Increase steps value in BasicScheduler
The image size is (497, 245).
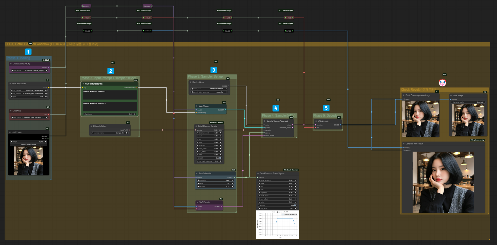click(232, 183)
